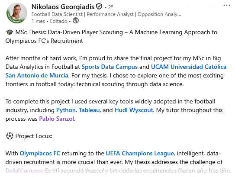Image resolution: width=235 pixels, height=177 pixels.
Task: Click the 2º connection degree label
Action: pos(111,7)
